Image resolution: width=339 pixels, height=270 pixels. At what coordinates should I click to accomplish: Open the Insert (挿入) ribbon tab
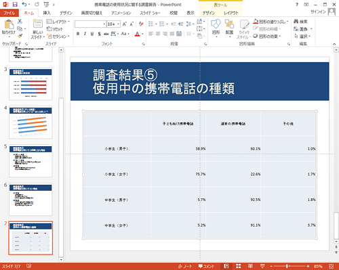point(47,13)
